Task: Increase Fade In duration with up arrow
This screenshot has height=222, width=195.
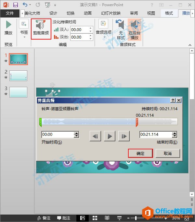Action: coord(90,28)
